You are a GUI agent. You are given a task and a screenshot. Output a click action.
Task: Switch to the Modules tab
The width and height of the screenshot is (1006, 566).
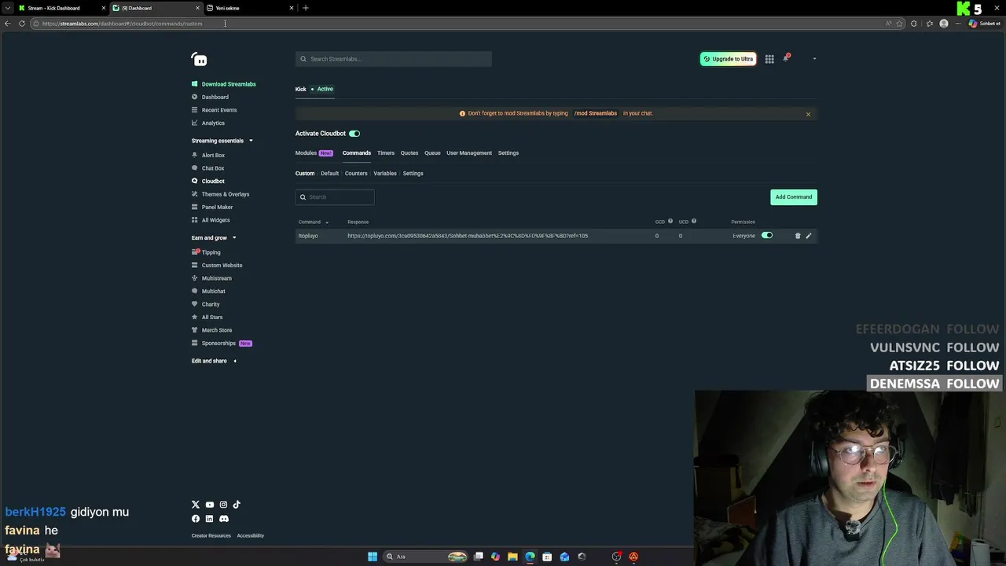tap(314, 153)
